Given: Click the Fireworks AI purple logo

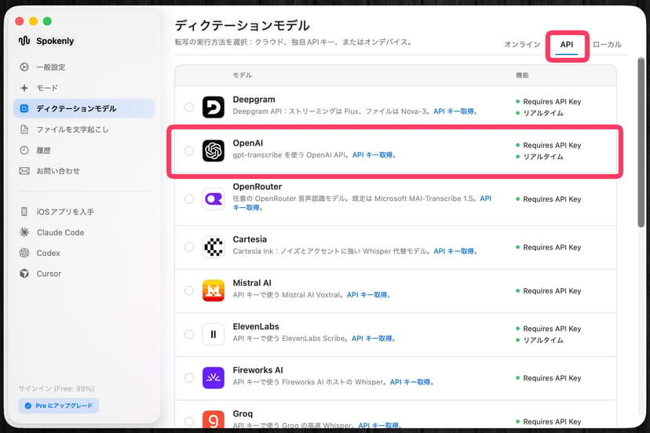Looking at the screenshot, I should pos(214,377).
